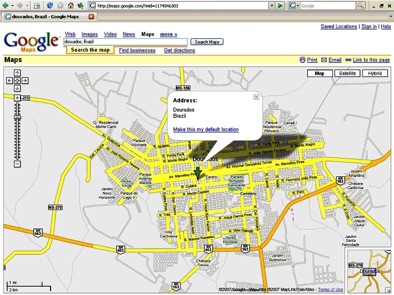Click the grayed forward arrow button
The width and height of the screenshot is (394, 295).
20,5
